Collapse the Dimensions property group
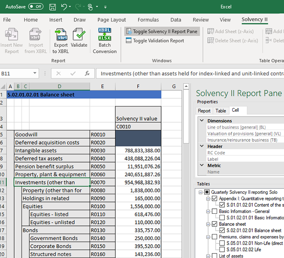 click(201, 121)
